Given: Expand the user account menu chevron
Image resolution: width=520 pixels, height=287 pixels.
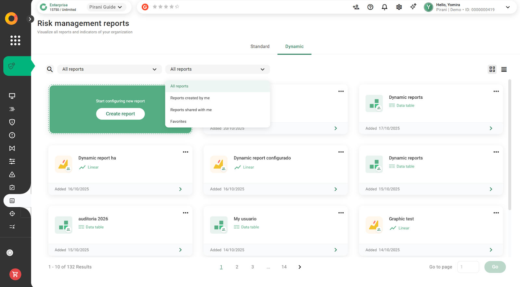Looking at the screenshot, I should (508, 7).
